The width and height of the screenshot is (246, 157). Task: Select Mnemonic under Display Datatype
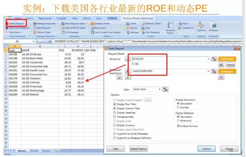point(178,121)
